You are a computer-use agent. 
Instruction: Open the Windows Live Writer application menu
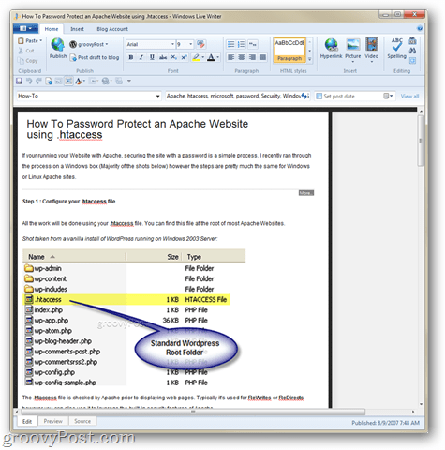25,28
